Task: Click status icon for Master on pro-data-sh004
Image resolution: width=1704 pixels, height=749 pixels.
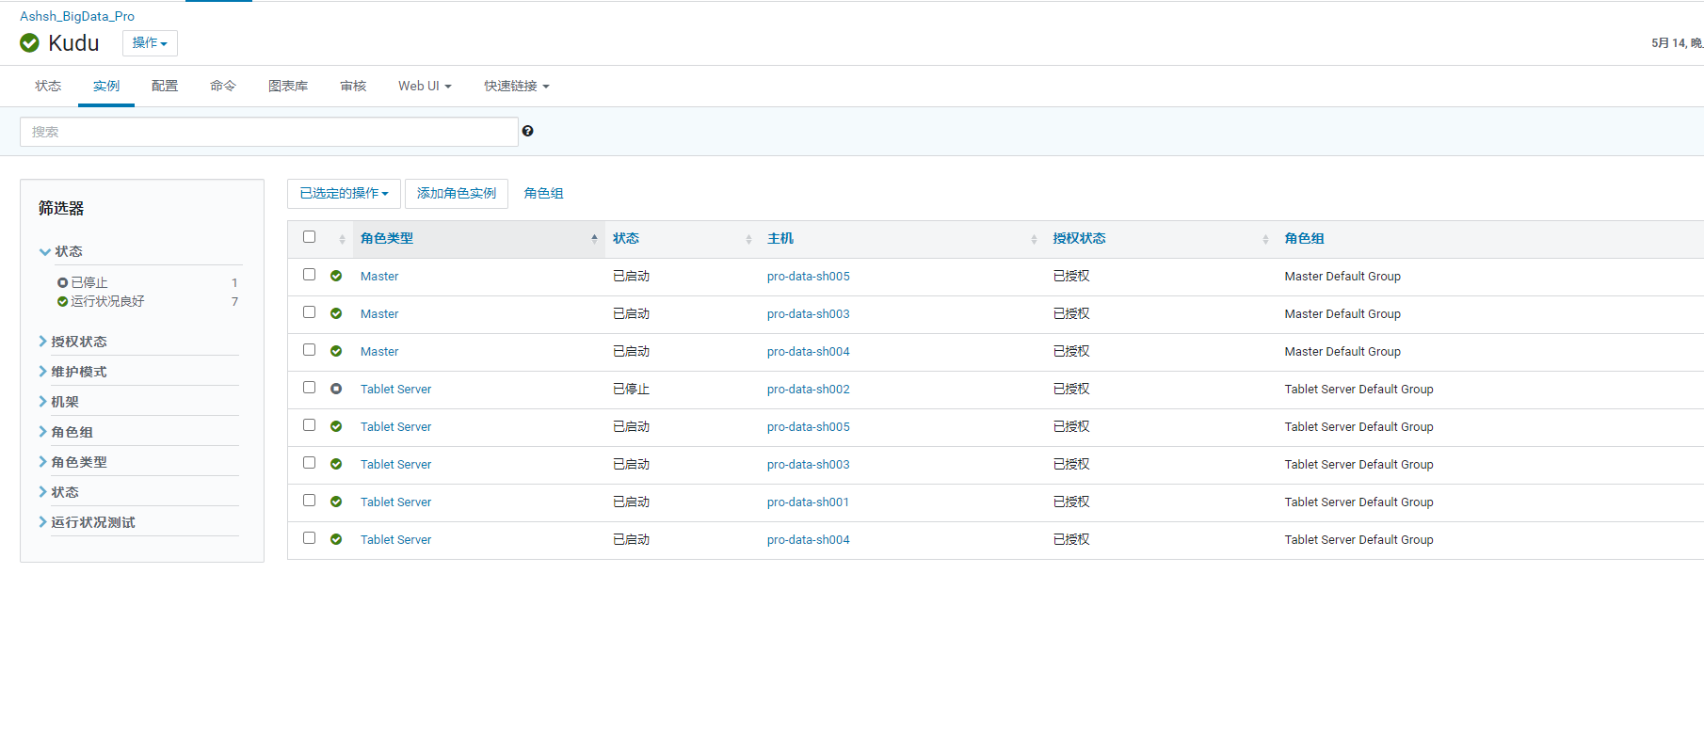Action: [336, 351]
